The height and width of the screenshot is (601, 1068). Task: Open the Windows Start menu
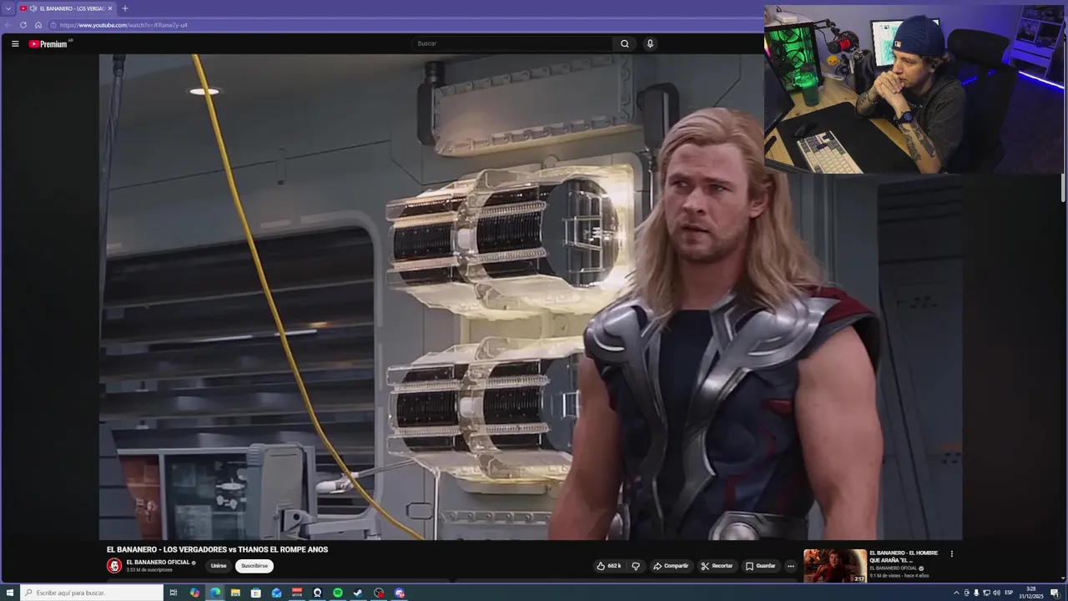click(x=10, y=593)
